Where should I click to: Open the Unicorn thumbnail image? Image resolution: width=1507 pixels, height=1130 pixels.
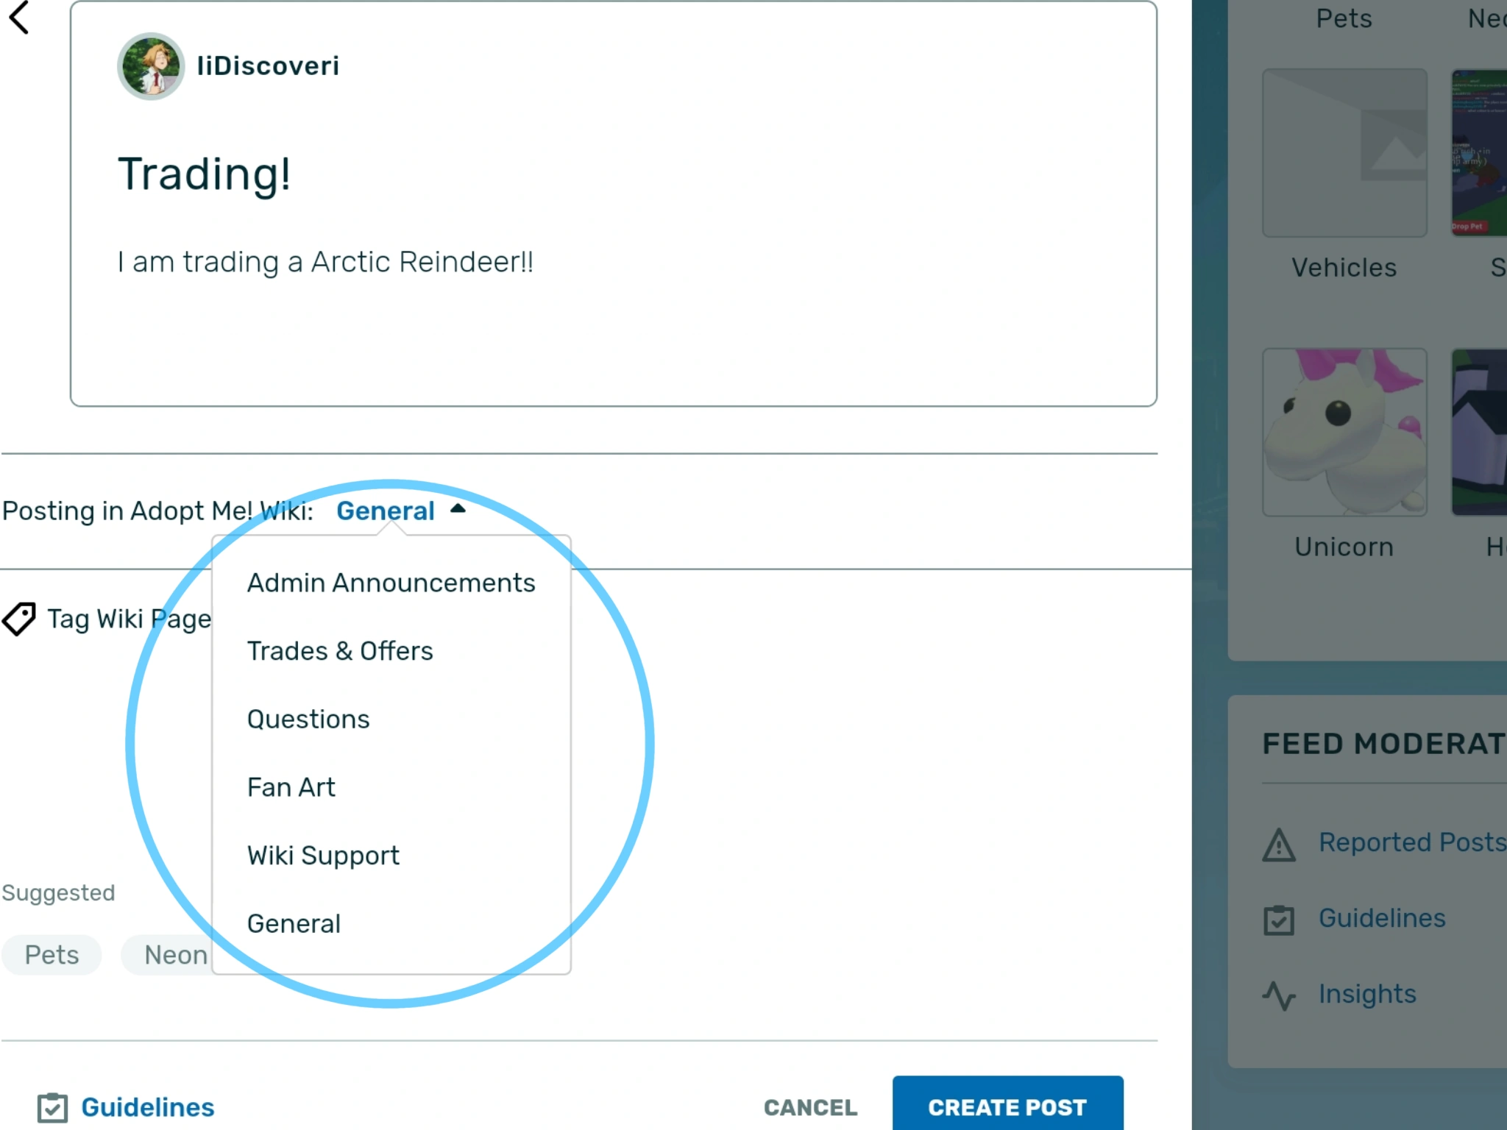tap(1344, 433)
